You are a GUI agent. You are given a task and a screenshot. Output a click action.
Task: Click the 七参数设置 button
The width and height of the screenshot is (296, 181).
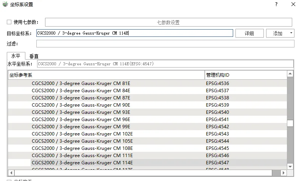point(168,22)
